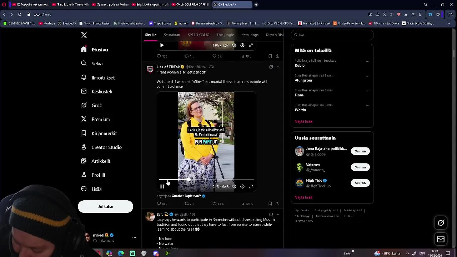Switch to the SPEED GANG tab
Viewport: 457px width, 257px height.
(199, 35)
